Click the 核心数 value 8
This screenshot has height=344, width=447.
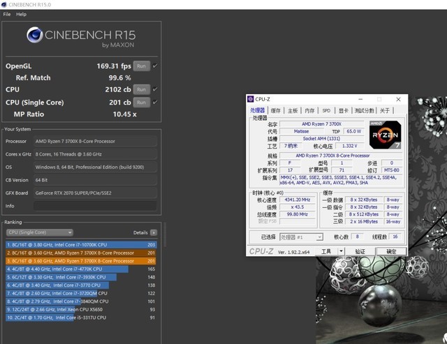click(357, 237)
